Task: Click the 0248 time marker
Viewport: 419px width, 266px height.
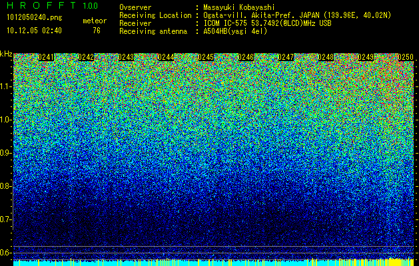Action: pos(326,57)
